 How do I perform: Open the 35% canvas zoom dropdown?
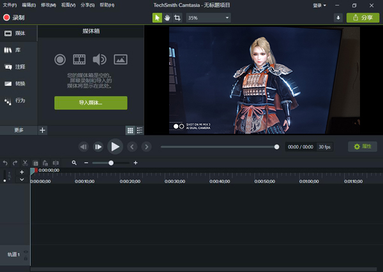click(208, 18)
